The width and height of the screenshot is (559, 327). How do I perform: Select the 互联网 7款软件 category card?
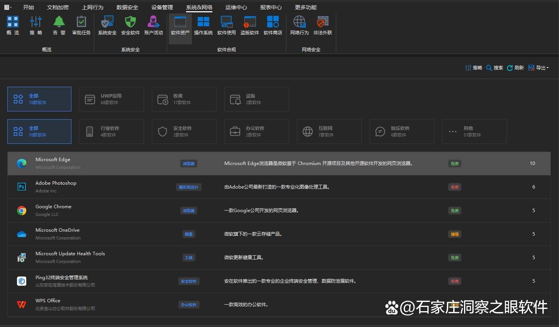point(329,131)
